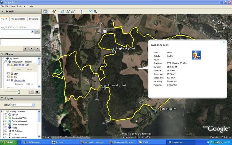Select the Add Polygon tool
The height and width of the screenshot is (145, 232).
point(63,12)
